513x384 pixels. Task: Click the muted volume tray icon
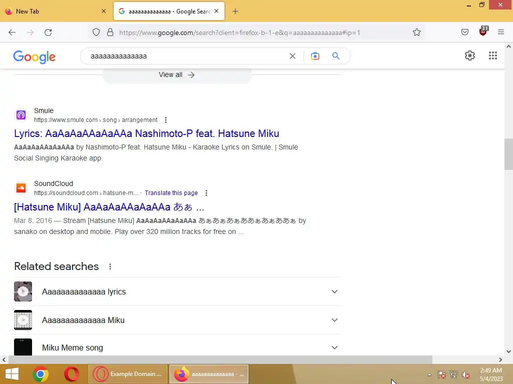pyautogui.click(x=465, y=374)
